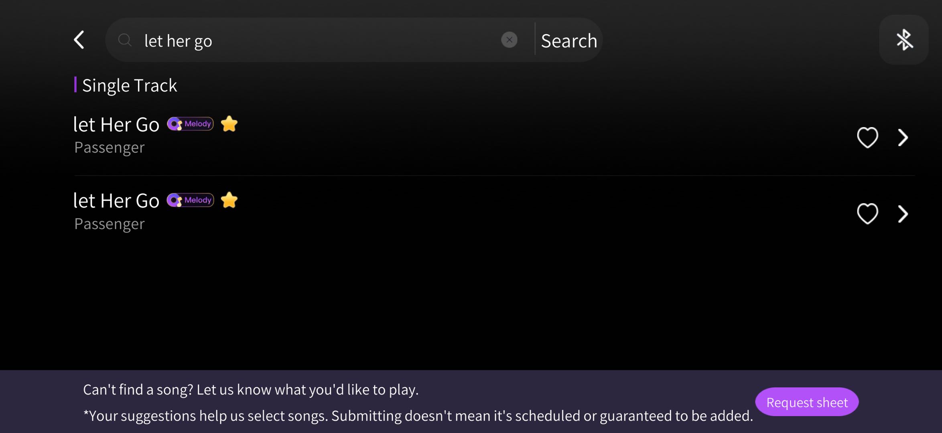The image size is (942, 433).
Task: Favorite the first let Her Go track
Action: tap(867, 138)
